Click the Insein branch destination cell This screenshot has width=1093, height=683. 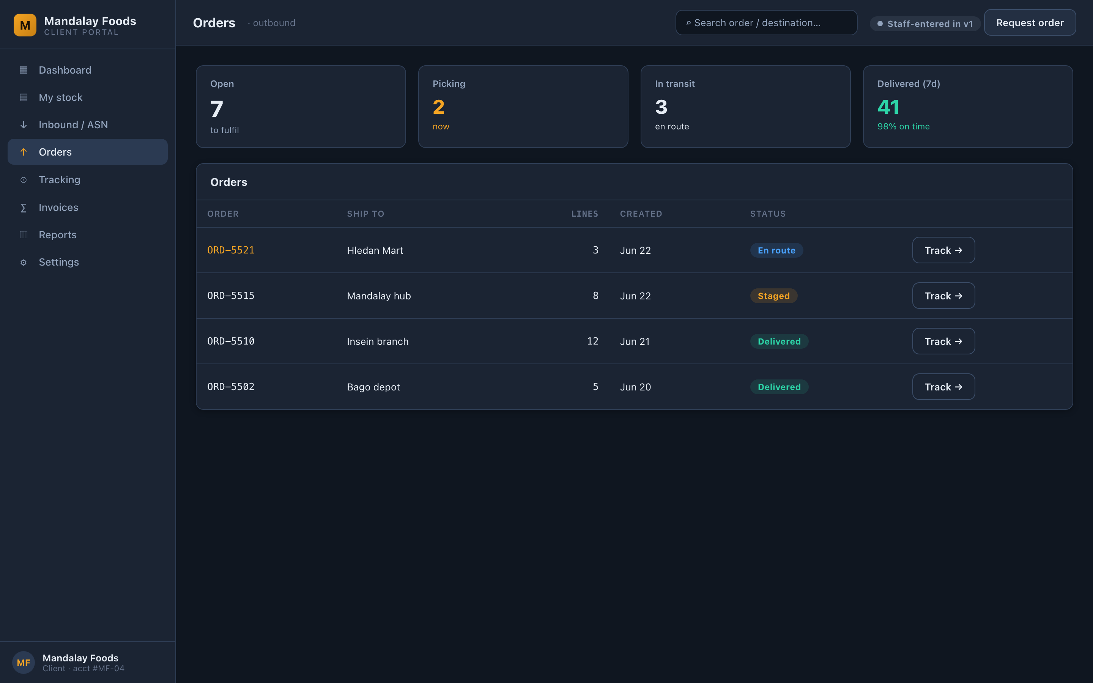(x=378, y=342)
